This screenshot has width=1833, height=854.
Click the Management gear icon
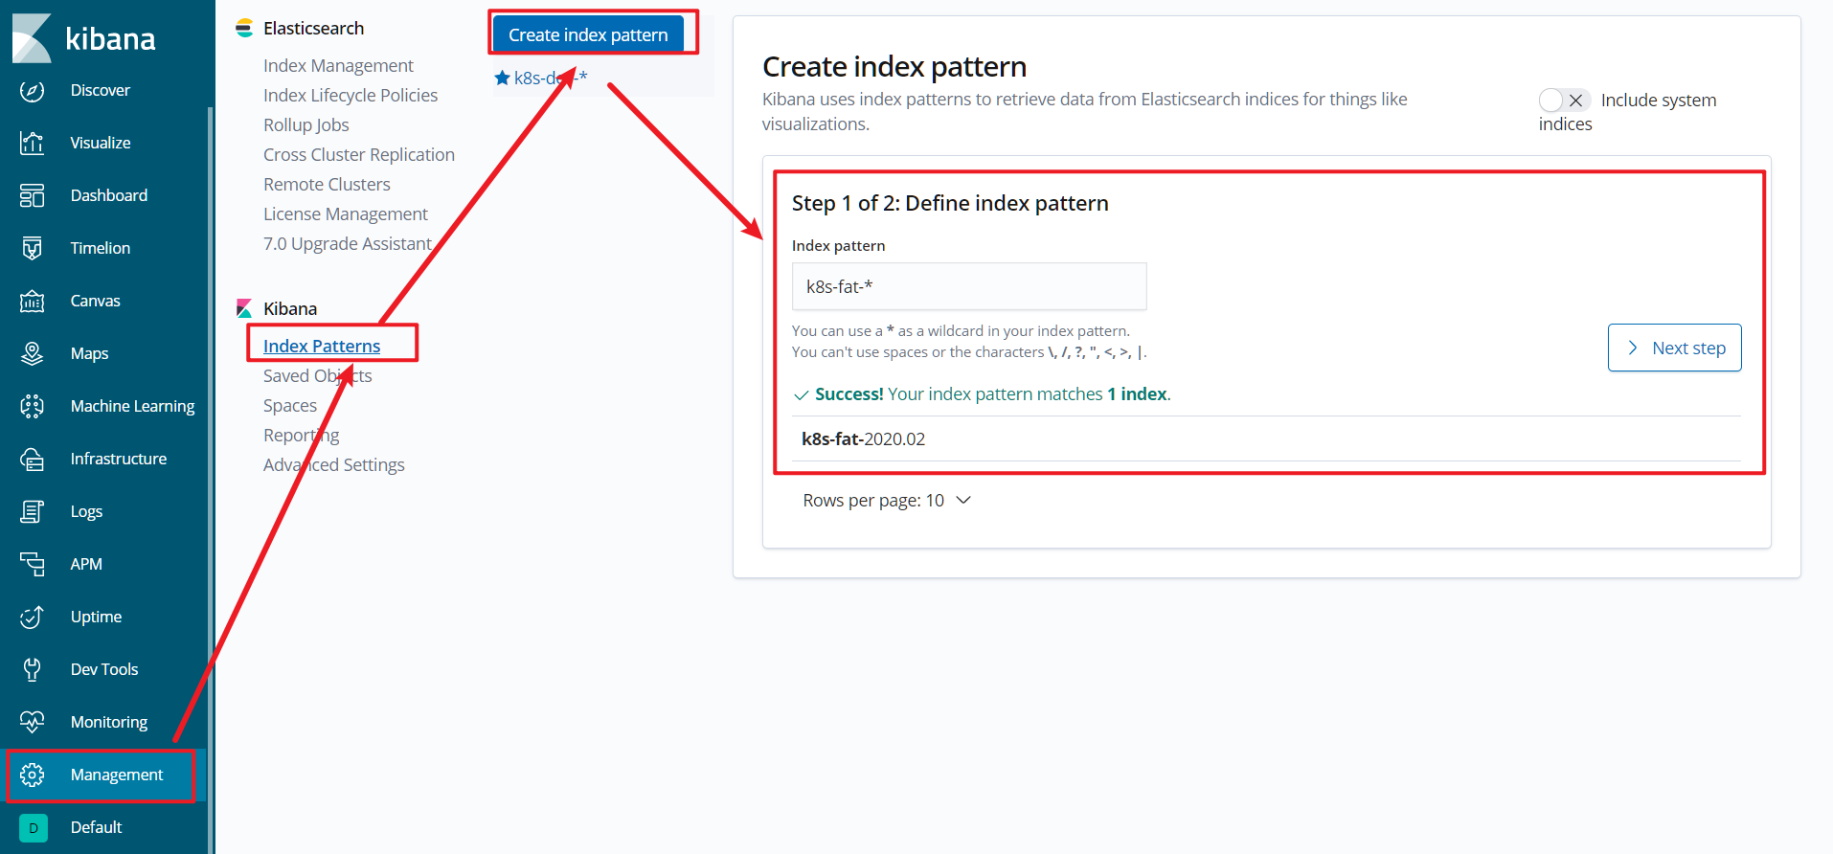pyautogui.click(x=33, y=775)
